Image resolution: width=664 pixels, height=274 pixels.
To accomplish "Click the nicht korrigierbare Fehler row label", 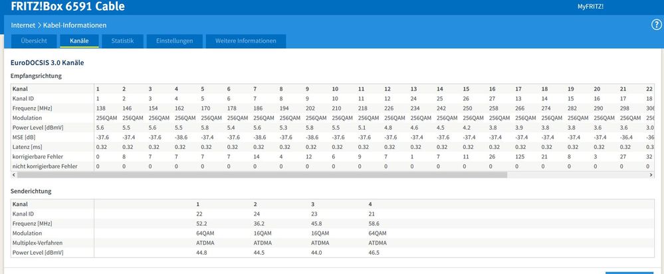I will click(45, 167).
